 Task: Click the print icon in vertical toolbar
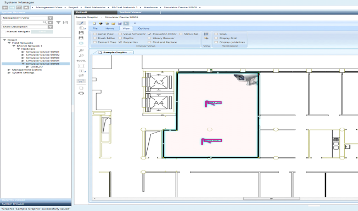81,93
